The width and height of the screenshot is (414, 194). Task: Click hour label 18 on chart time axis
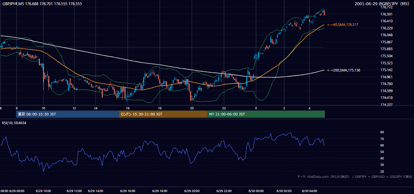(160, 108)
